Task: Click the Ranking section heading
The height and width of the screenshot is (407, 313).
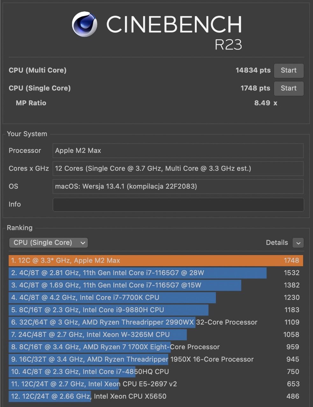Action: coord(20,228)
